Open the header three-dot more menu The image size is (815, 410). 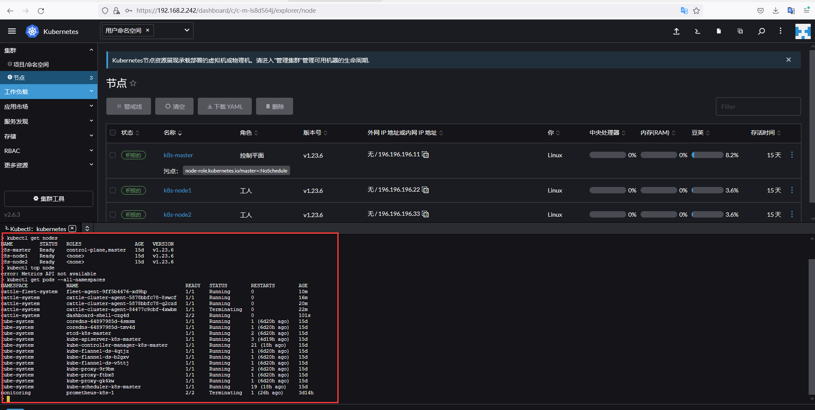click(x=781, y=31)
